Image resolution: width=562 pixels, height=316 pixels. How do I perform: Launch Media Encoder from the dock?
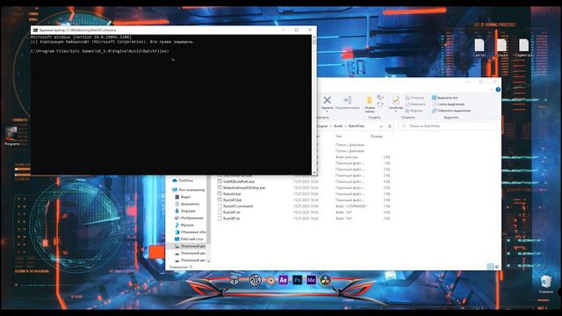click(311, 280)
